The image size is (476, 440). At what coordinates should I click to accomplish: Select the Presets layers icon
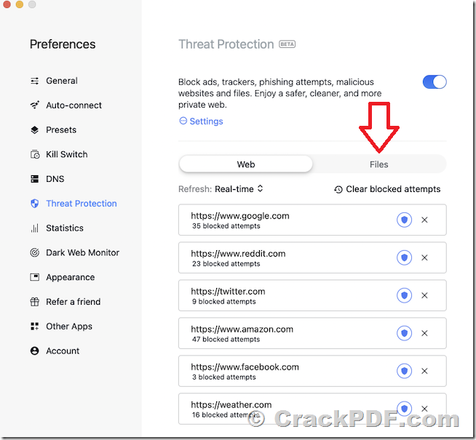click(35, 129)
